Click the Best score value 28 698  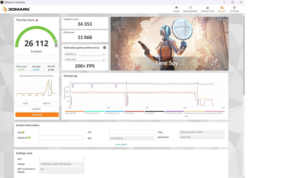tap(51, 70)
